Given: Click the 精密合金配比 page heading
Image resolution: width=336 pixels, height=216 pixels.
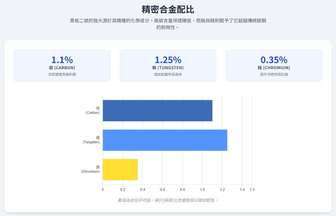Looking at the screenshot, I should 168,9.
